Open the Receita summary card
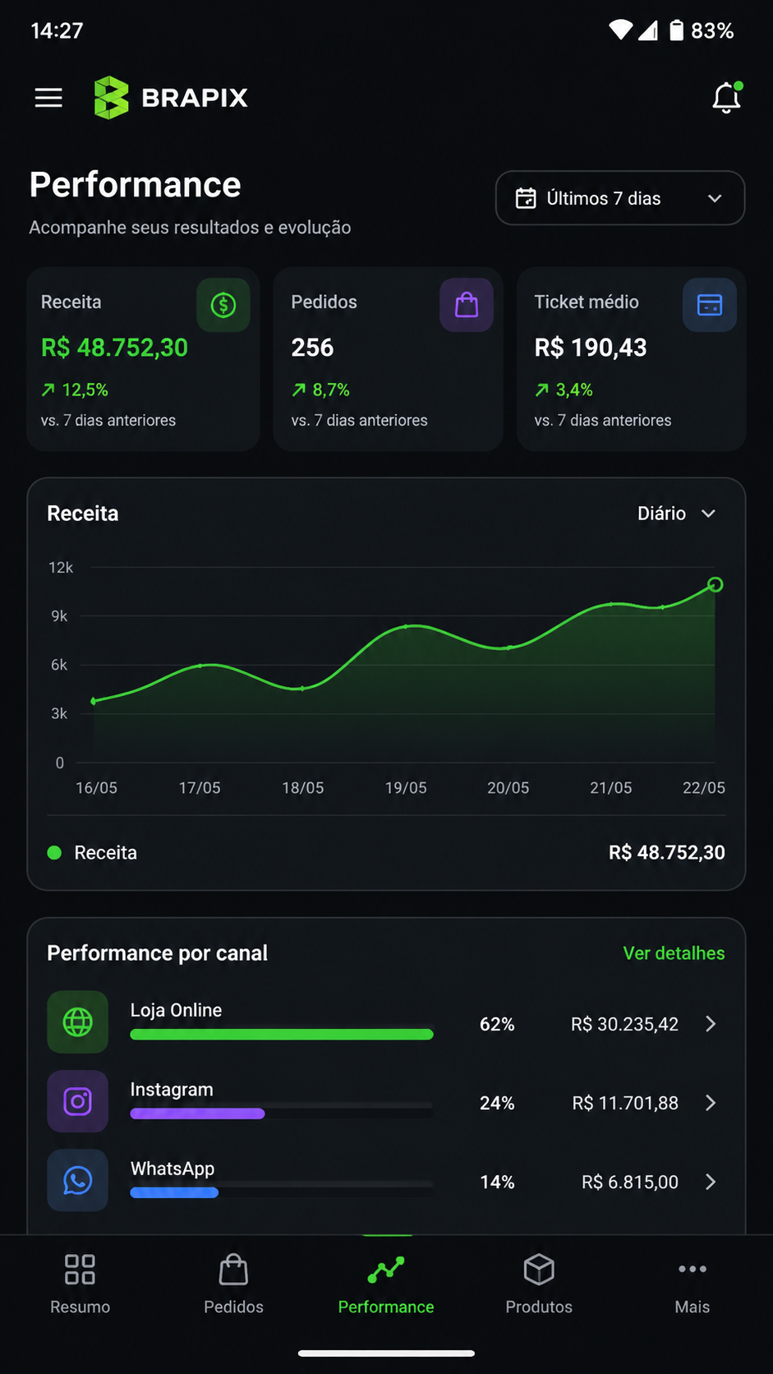773x1374 pixels. tap(143, 359)
